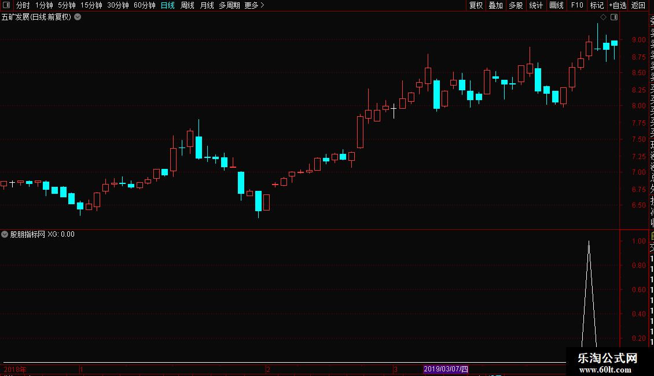
Task: Click the 2019/03/07/四 date marker
Action: tap(446, 369)
